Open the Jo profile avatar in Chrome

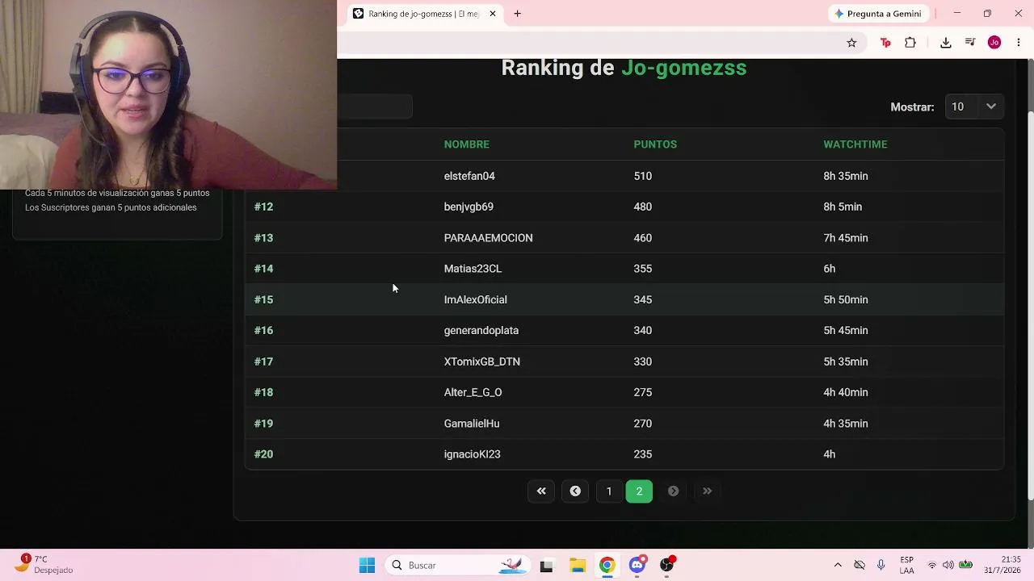(x=994, y=43)
